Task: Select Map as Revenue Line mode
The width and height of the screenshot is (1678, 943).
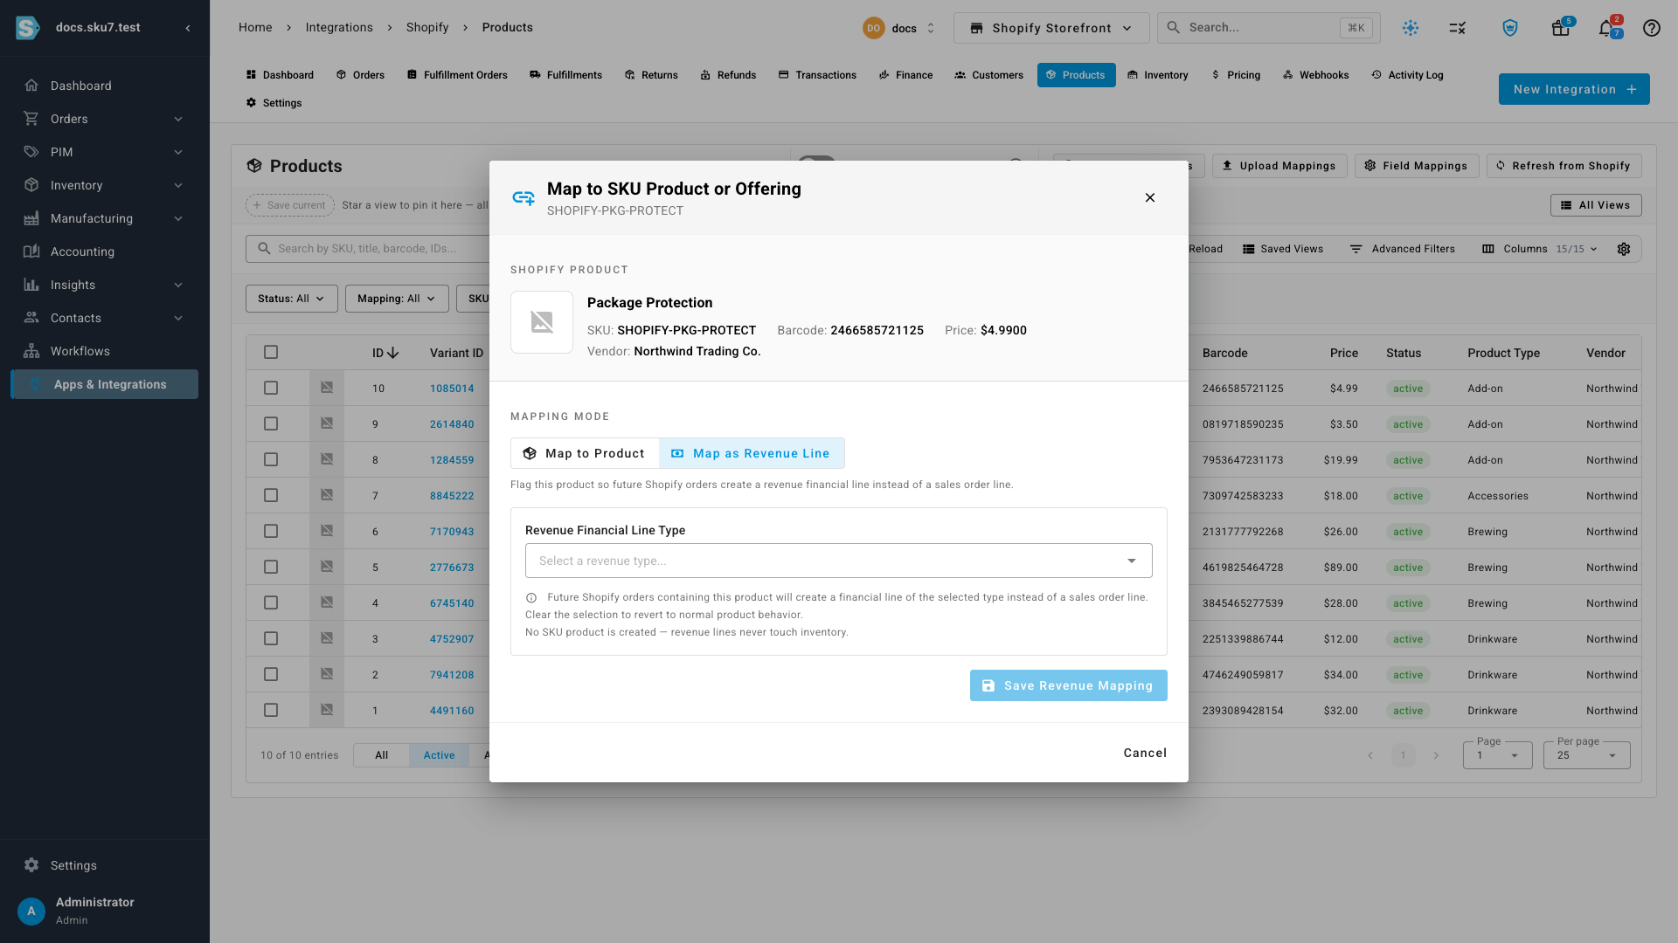Action: click(x=752, y=453)
